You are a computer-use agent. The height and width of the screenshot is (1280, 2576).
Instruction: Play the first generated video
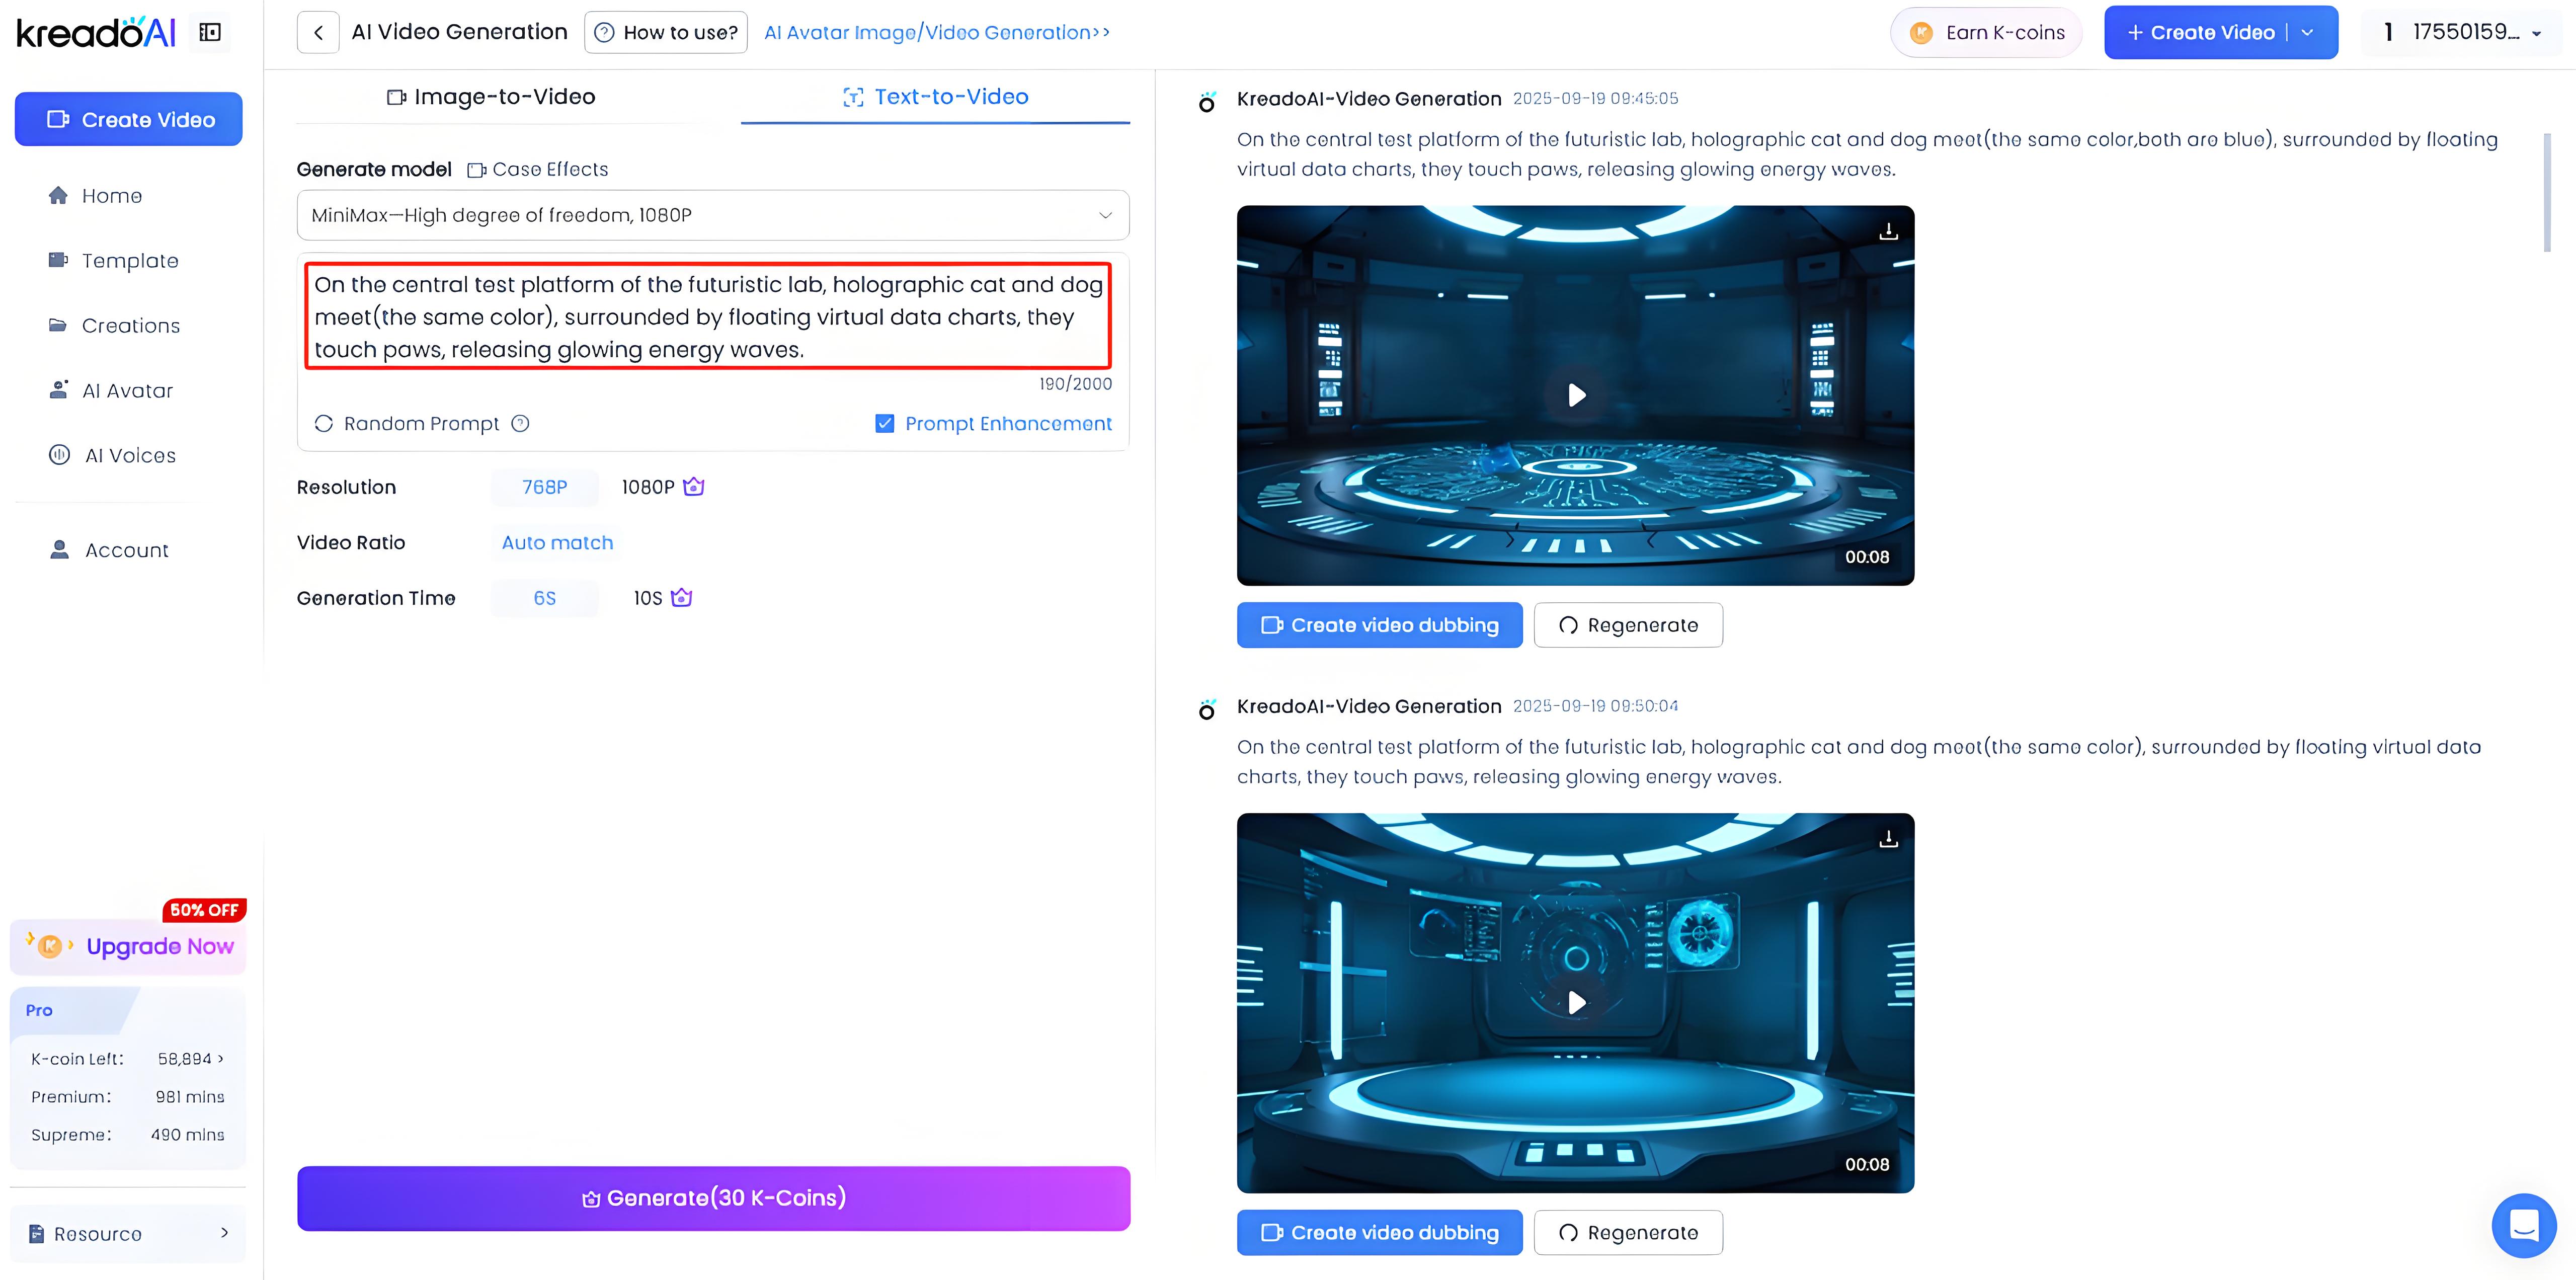1576,395
